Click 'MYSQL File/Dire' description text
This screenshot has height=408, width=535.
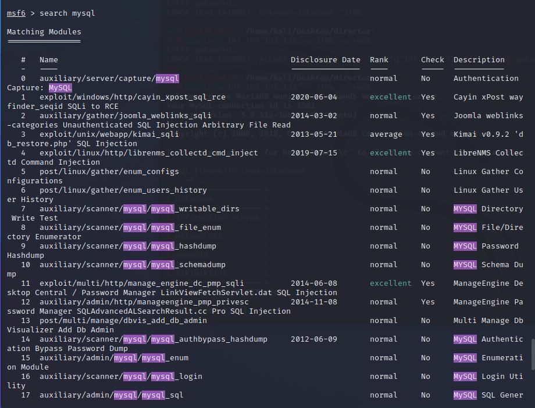tap(488, 228)
